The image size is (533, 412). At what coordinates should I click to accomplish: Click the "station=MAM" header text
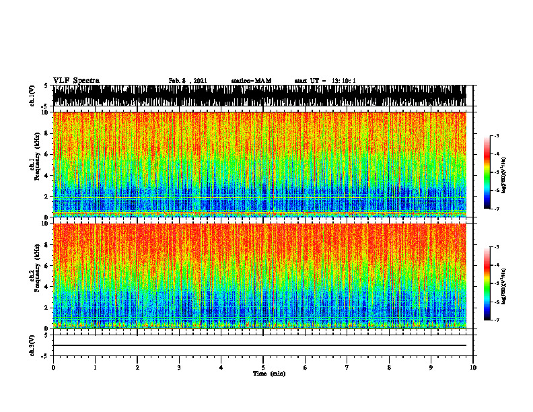click(251, 81)
